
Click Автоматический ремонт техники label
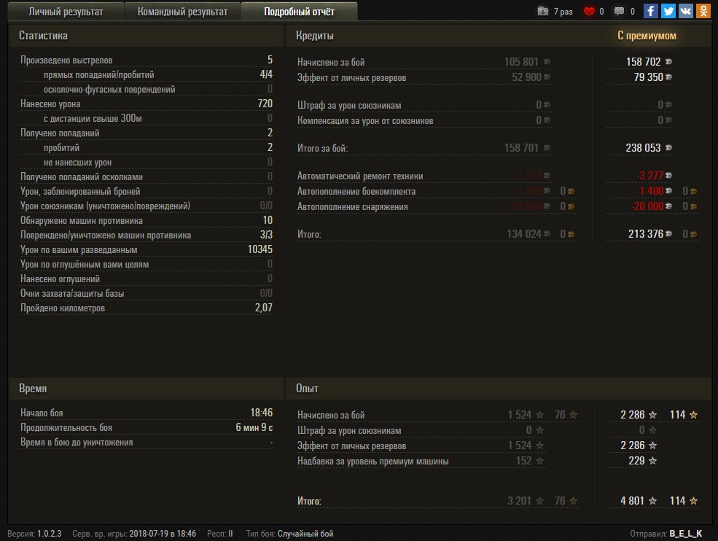click(360, 176)
